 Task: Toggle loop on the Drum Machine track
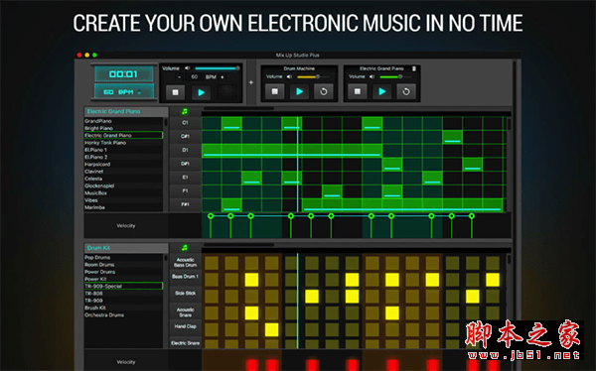[324, 91]
